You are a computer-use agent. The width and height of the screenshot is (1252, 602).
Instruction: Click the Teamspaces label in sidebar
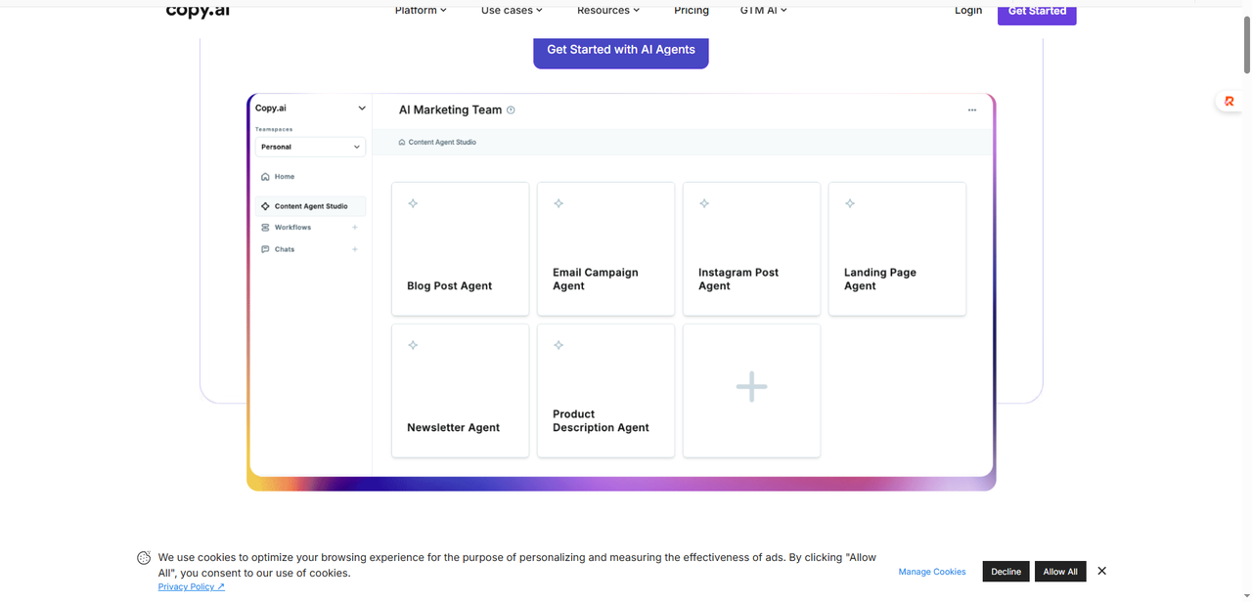[274, 129]
